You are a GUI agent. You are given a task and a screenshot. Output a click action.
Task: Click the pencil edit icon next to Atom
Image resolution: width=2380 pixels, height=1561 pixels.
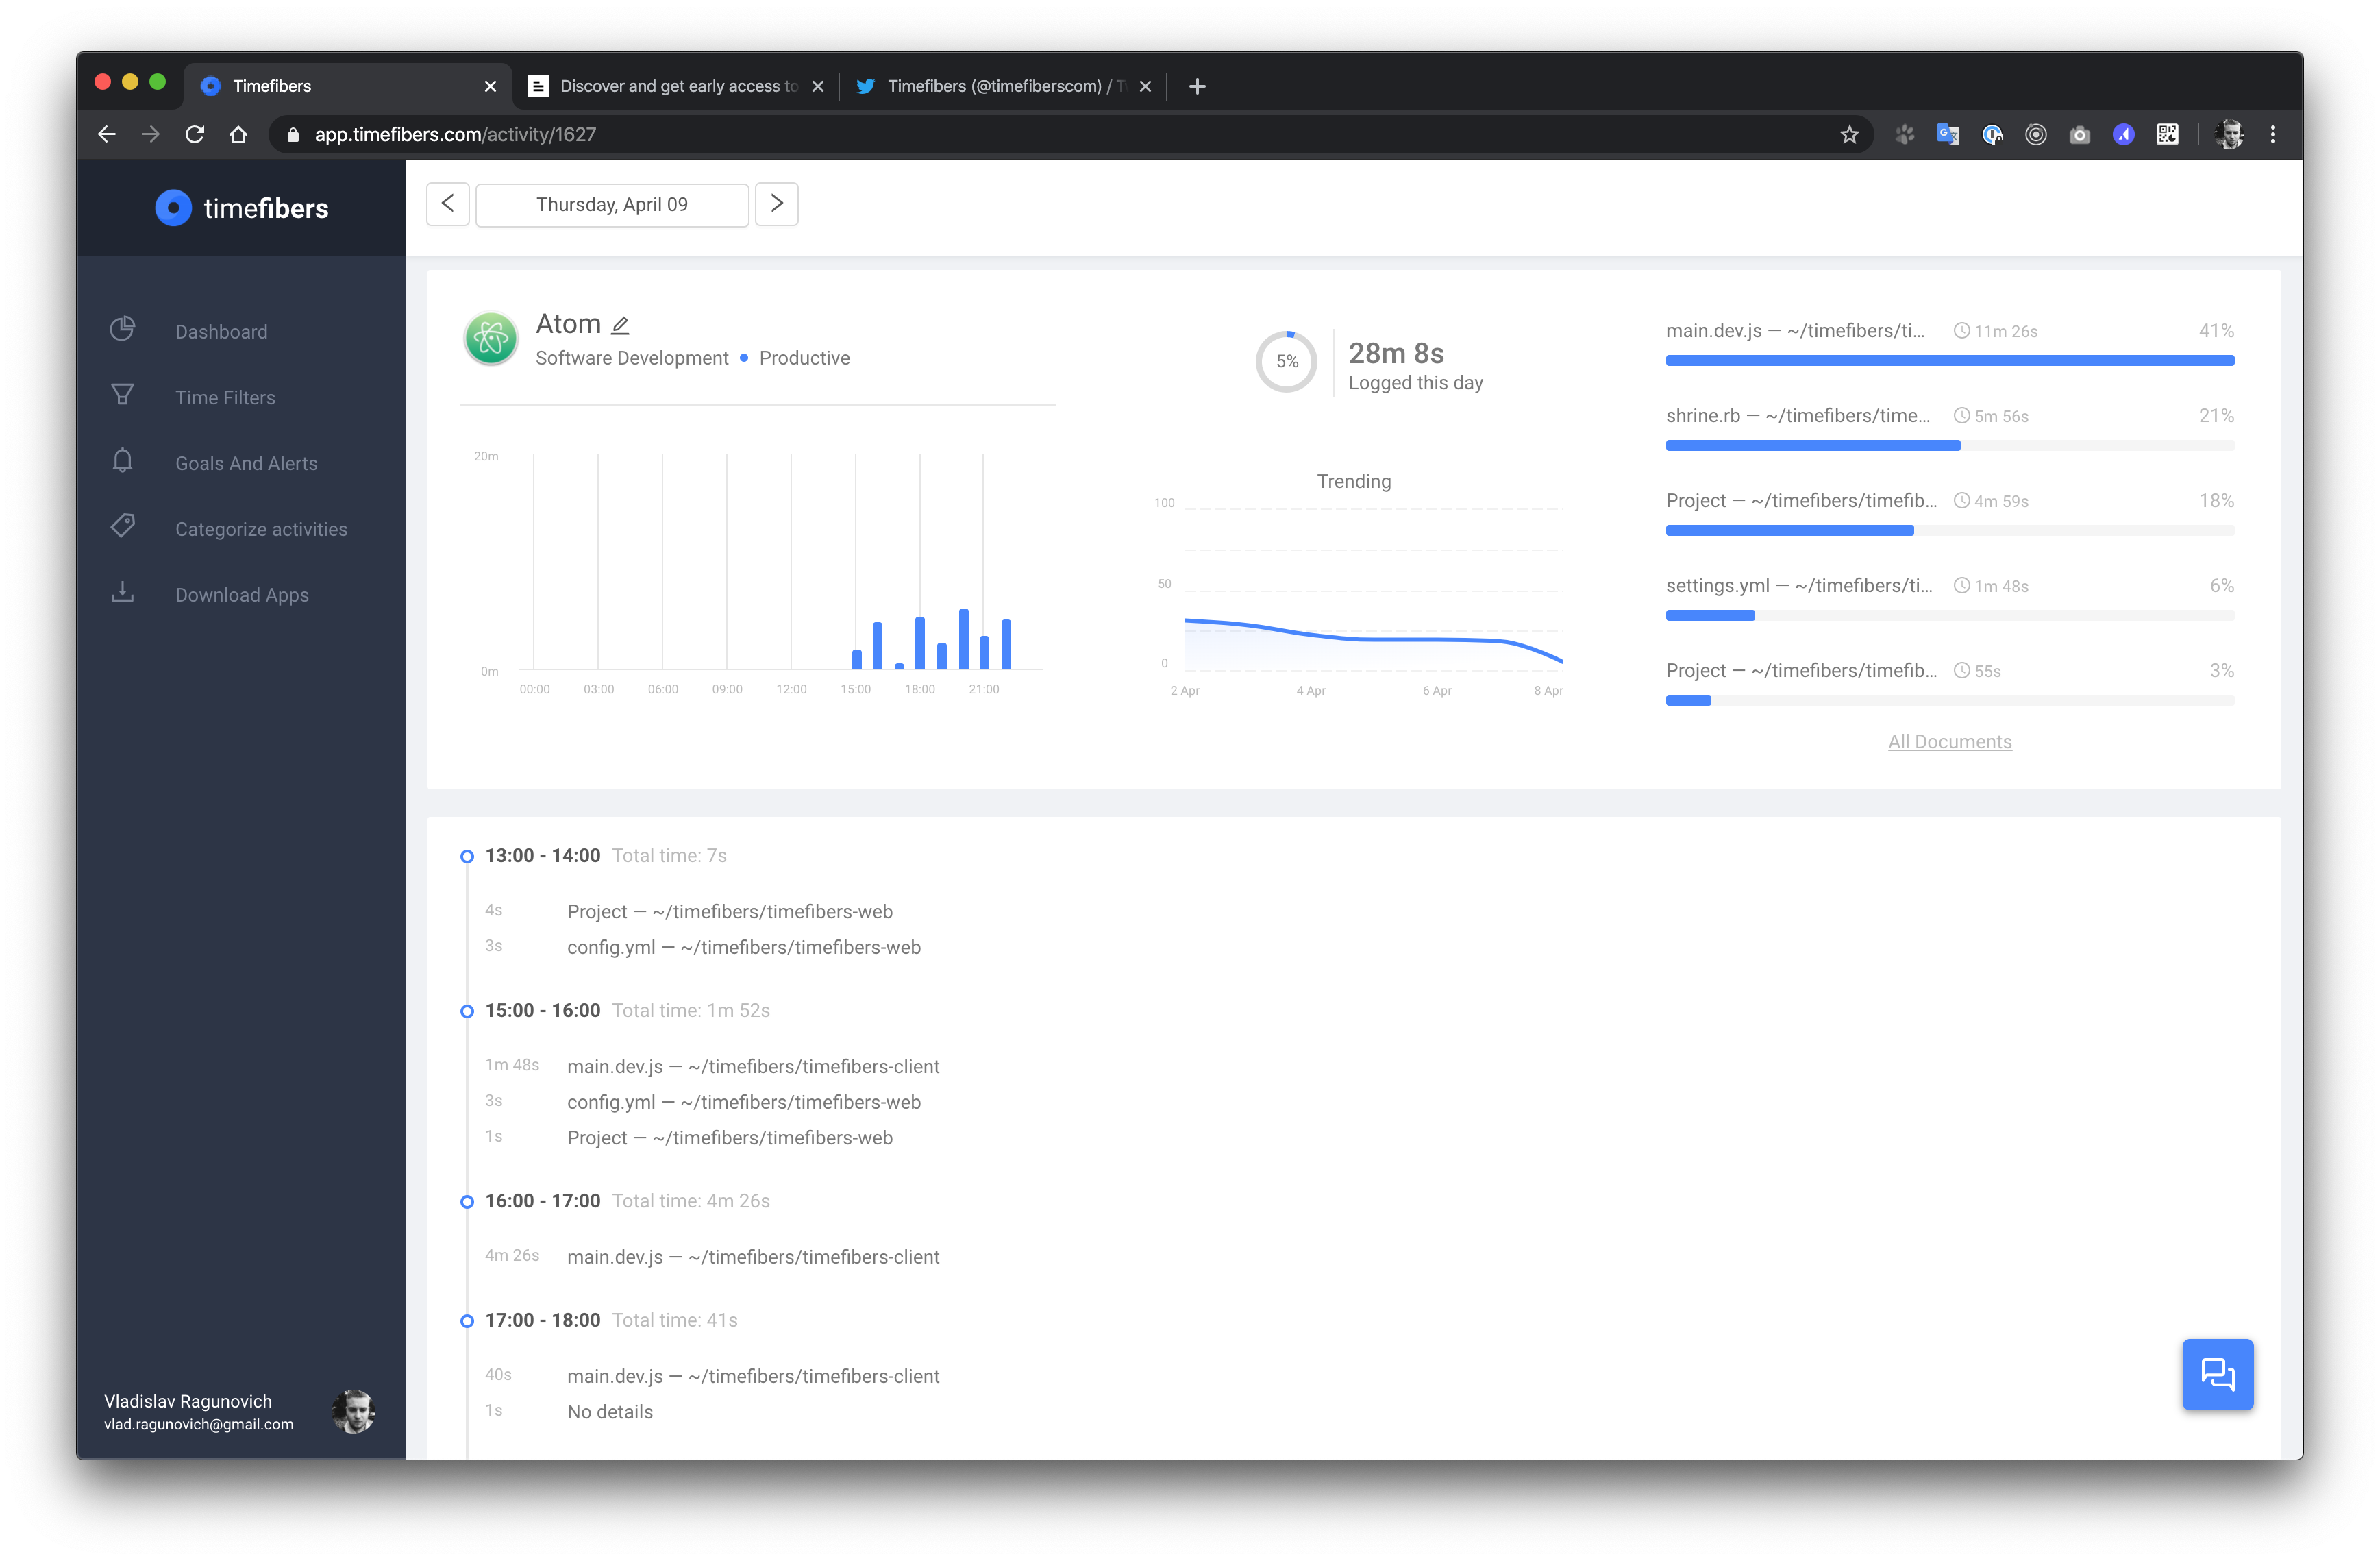620,325
